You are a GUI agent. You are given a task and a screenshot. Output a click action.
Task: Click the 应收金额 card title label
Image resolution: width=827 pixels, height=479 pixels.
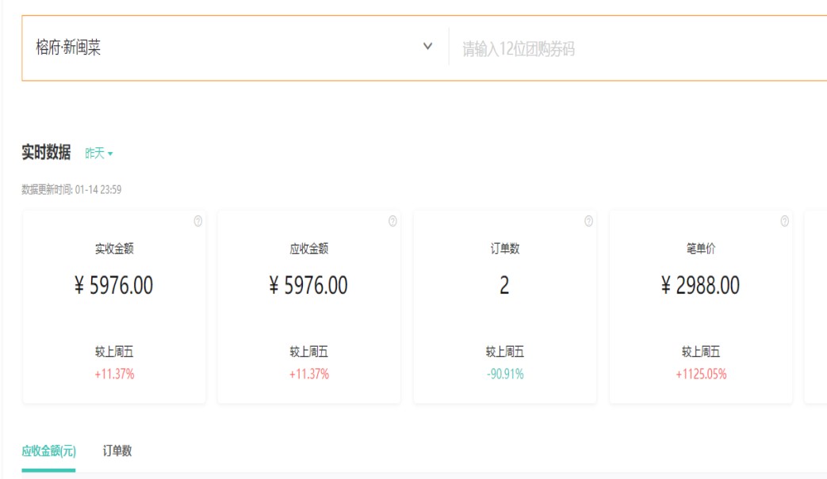[x=309, y=249]
